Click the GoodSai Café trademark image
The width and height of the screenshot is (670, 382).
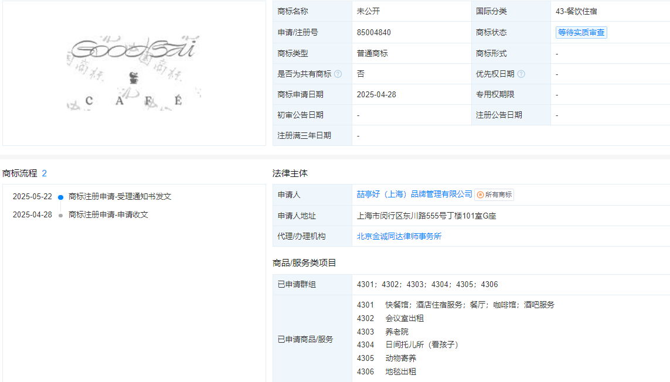[x=134, y=73]
